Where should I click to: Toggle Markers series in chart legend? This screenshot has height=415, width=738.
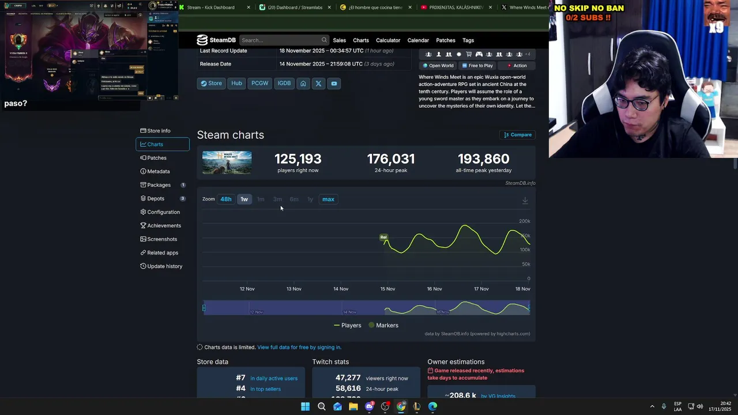383,326
